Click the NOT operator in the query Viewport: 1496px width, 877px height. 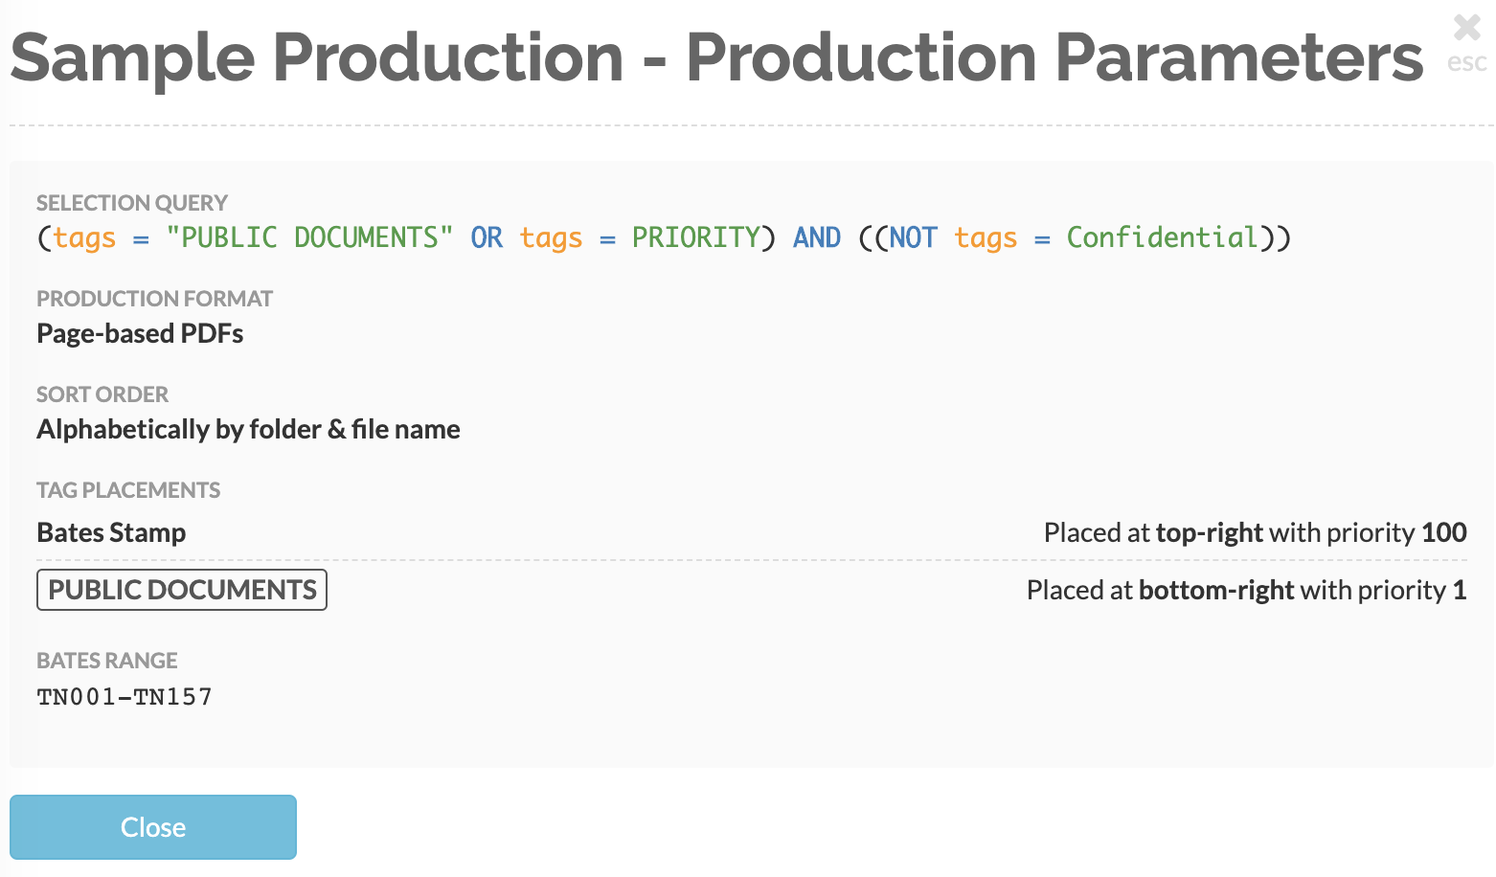912,237
